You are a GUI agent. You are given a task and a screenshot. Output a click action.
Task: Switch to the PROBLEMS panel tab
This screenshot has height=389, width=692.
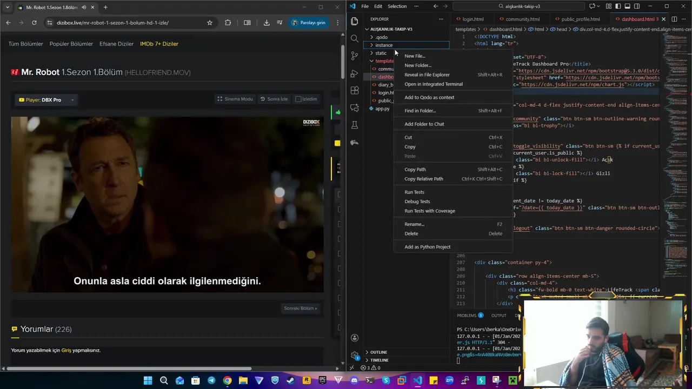tap(469, 316)
